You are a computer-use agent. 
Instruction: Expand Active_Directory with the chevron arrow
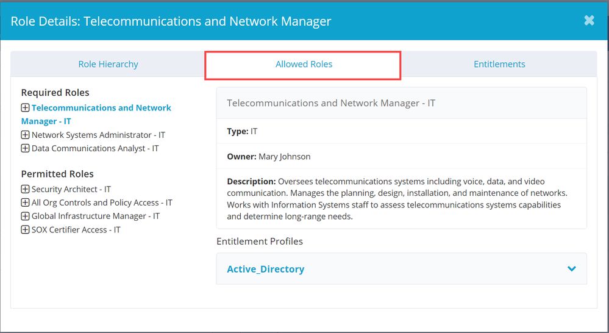(x=571, y=269)
